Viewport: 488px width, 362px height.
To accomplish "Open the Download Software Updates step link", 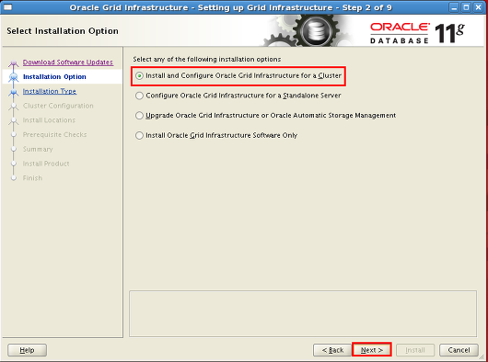I will pyautogui.click(x=68, y=62).
